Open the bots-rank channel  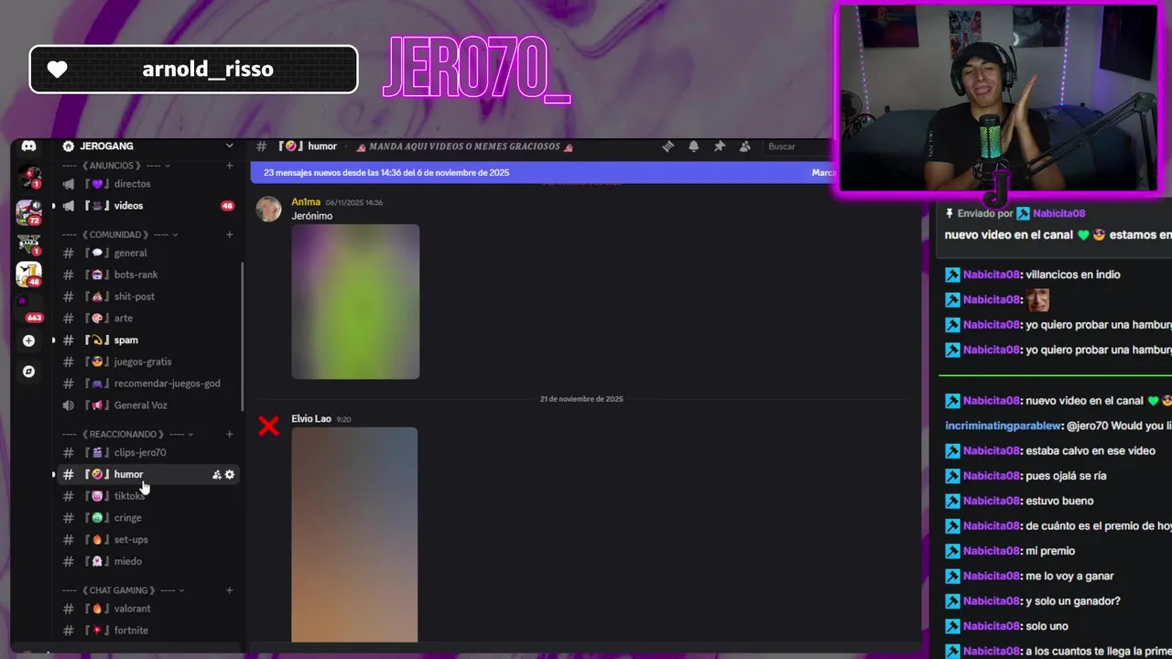(x=146, y=275)
